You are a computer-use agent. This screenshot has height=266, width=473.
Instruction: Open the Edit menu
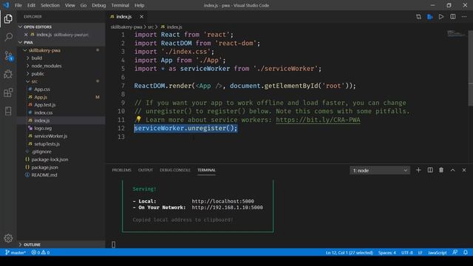[x=31, y=5]
